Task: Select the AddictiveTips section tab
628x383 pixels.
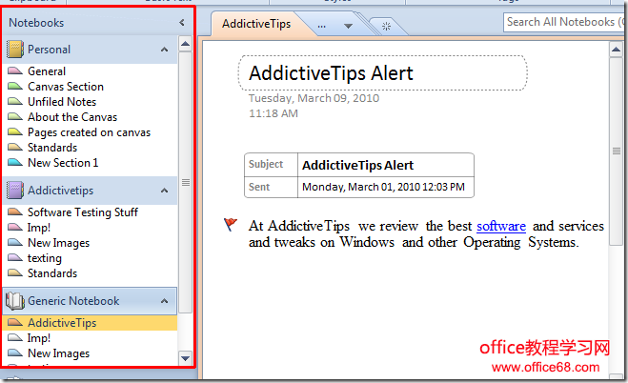Action: (x=256, y=24)
